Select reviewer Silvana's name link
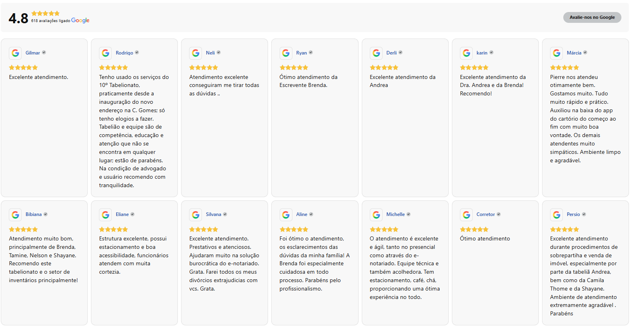Viewport: 631px width, 327px height. coord(214,214)
